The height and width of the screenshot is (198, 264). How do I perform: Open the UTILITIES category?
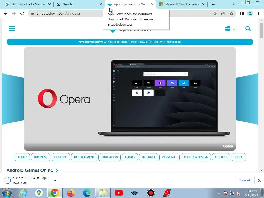pyautogui.click(x=221, y=157)
